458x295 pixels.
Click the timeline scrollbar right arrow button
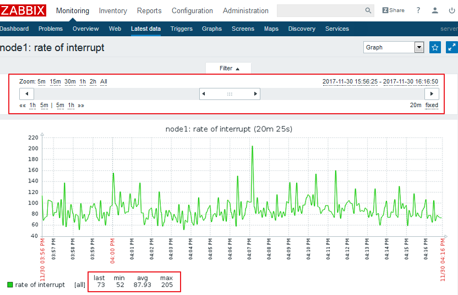[431, 94]
